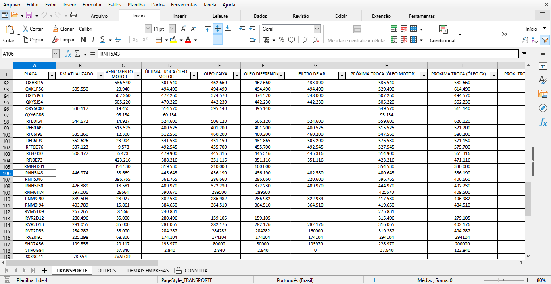The height and width of the screenshot is (284, 551).
Task: Click the percent format icon
Action: (x=281, y=40)
